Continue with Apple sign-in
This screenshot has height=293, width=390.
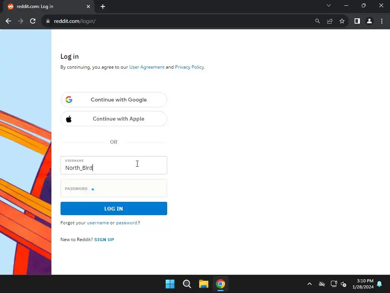[x=113, y=119]
